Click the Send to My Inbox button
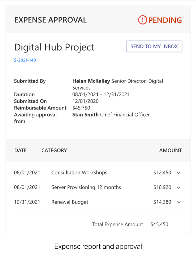Screen dimensions: 196x257 click(154, 46)
